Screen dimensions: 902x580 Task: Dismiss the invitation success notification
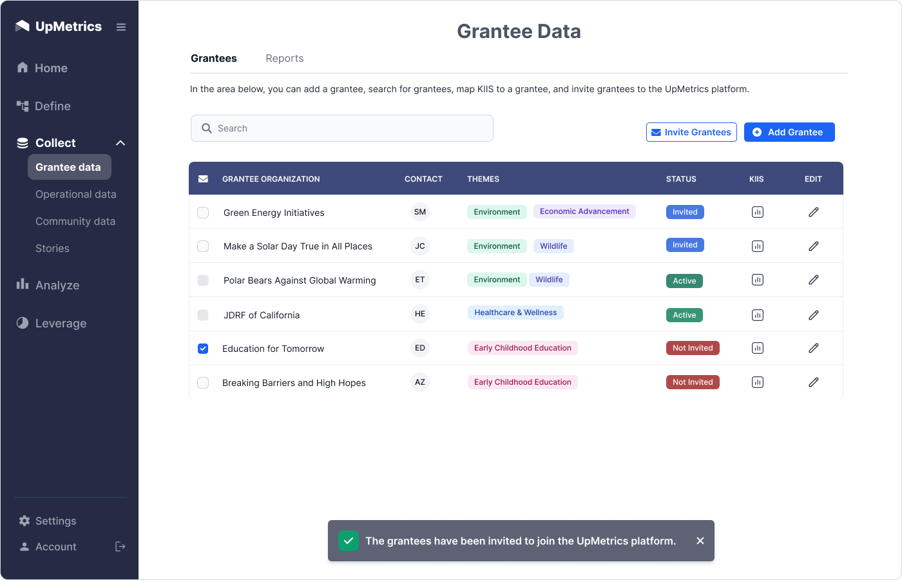[700, 541]
